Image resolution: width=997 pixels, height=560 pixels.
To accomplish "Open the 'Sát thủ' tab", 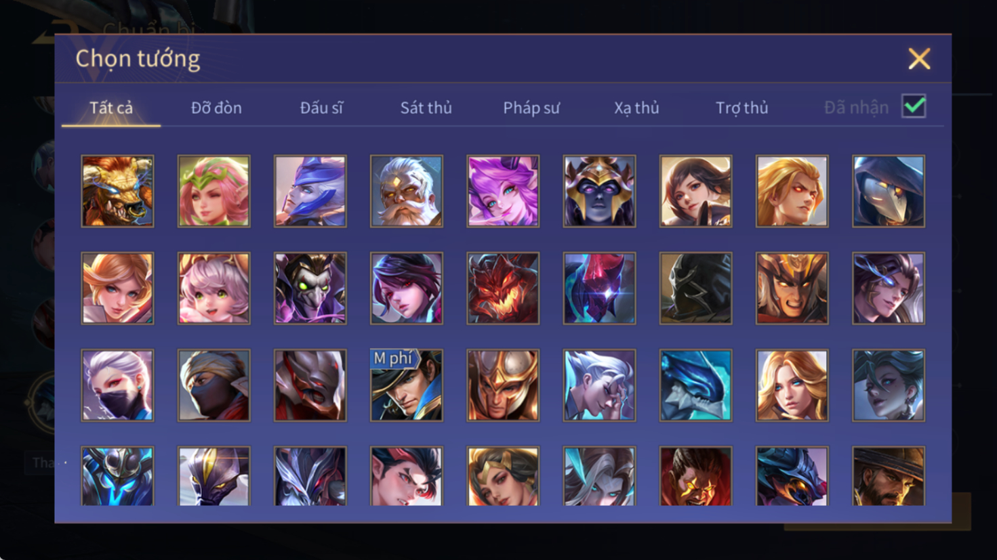I will point(426,108).
